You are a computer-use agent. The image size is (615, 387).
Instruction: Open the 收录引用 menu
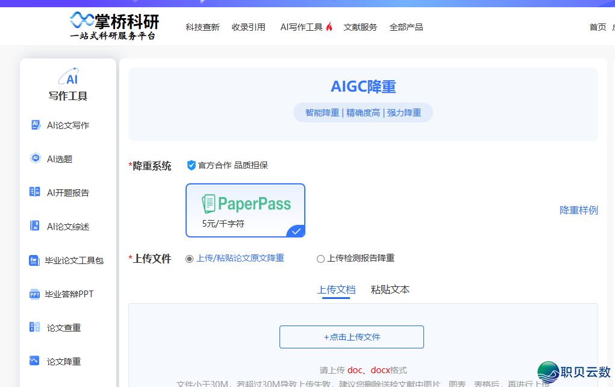[x=248, y=27]
